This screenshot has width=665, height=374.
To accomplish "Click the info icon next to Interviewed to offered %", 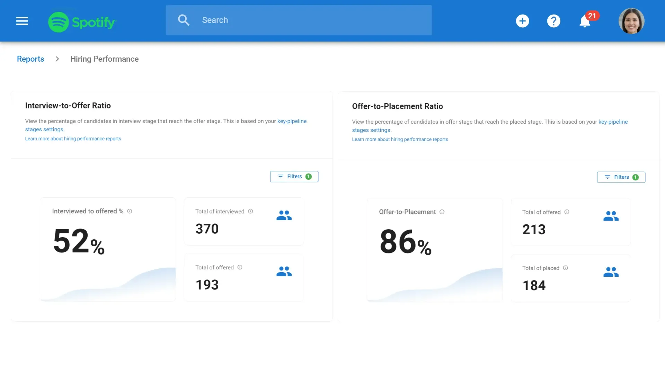I will click(x=130, y=211).
